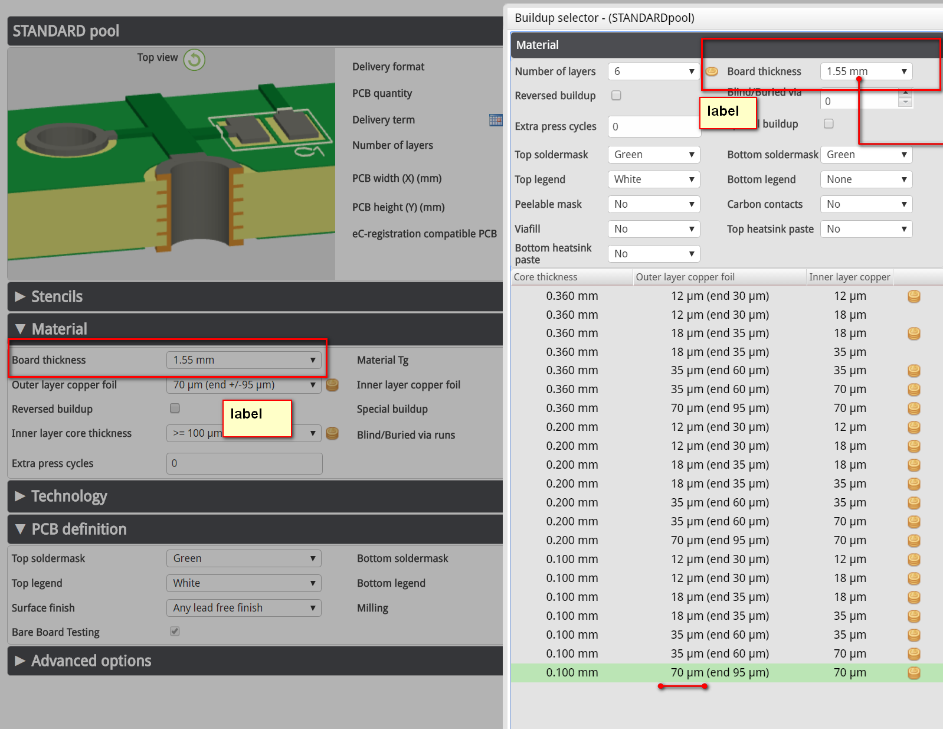Viewport: 943px width, 729px height.
Task: Click the Outer layer copper foil column header
Action: tap(719, 277)
